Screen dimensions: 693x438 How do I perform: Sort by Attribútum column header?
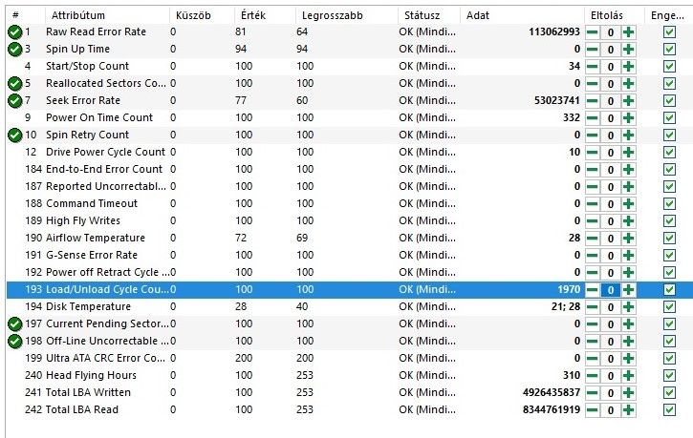coord(107,15)
